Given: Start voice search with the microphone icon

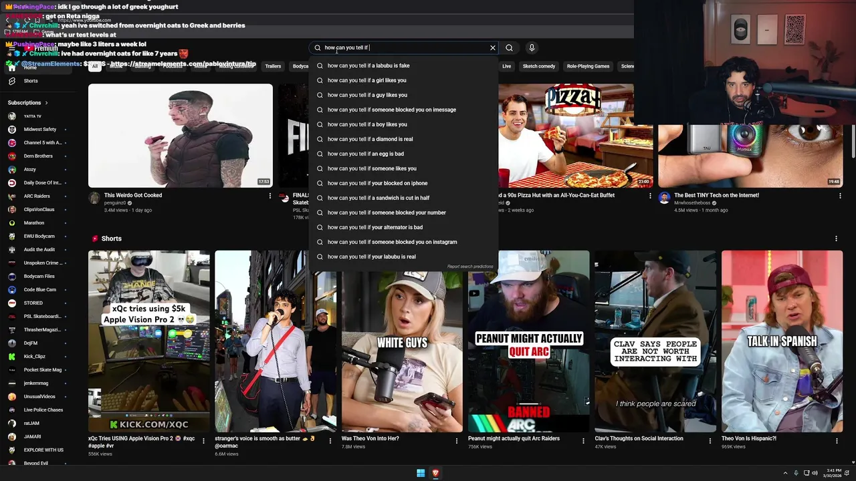Looking at the screenshot, I should (532, 47).
